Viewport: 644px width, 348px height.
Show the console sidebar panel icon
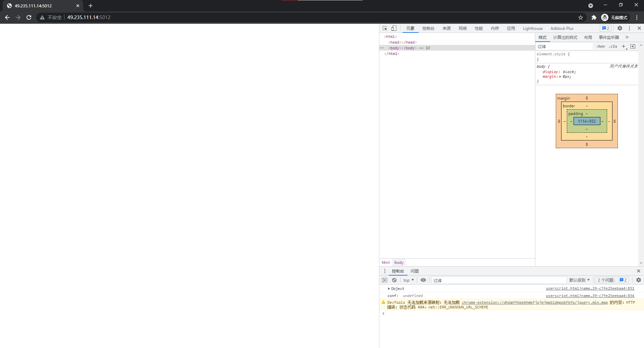(385, 280)
